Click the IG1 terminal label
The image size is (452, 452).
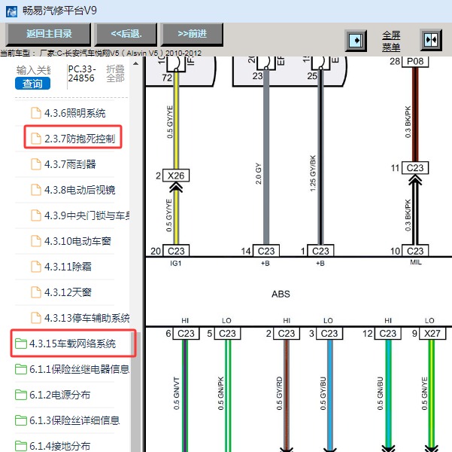click(x=175, y=264)
